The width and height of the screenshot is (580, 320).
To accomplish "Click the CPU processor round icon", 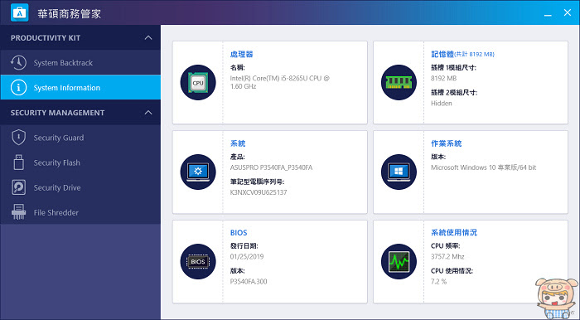I will 198,83.
